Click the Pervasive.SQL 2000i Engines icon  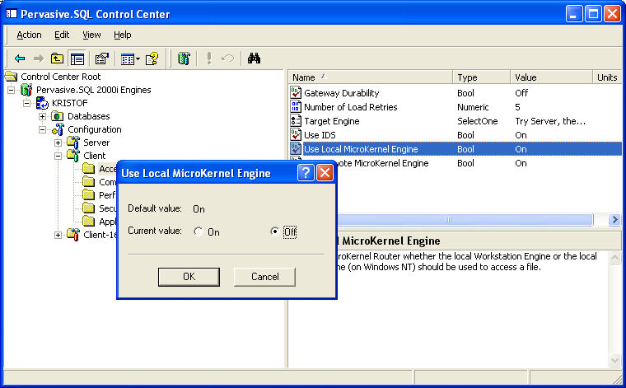click(x=26, y=90)
